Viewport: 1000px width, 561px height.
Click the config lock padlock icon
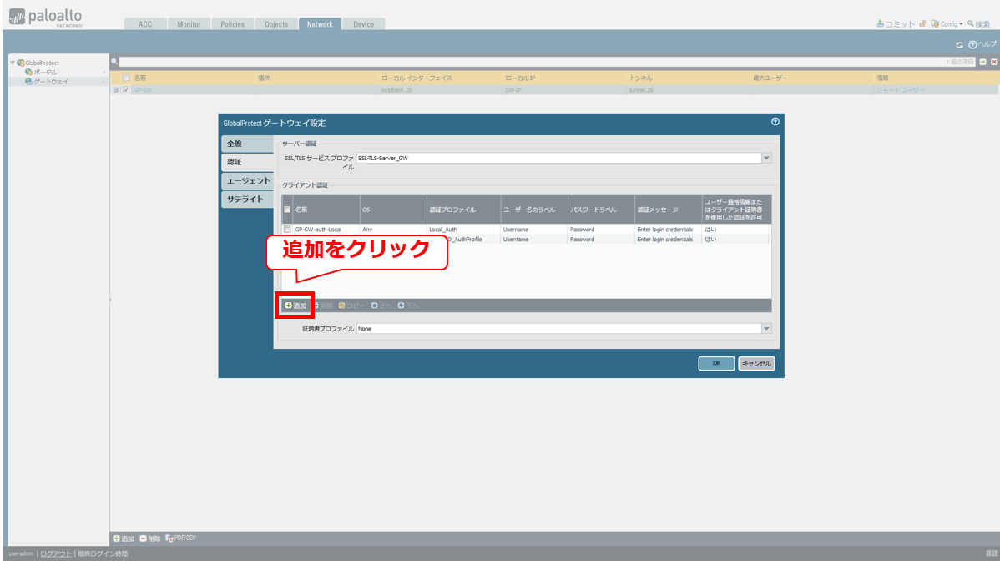pos(922,24)
